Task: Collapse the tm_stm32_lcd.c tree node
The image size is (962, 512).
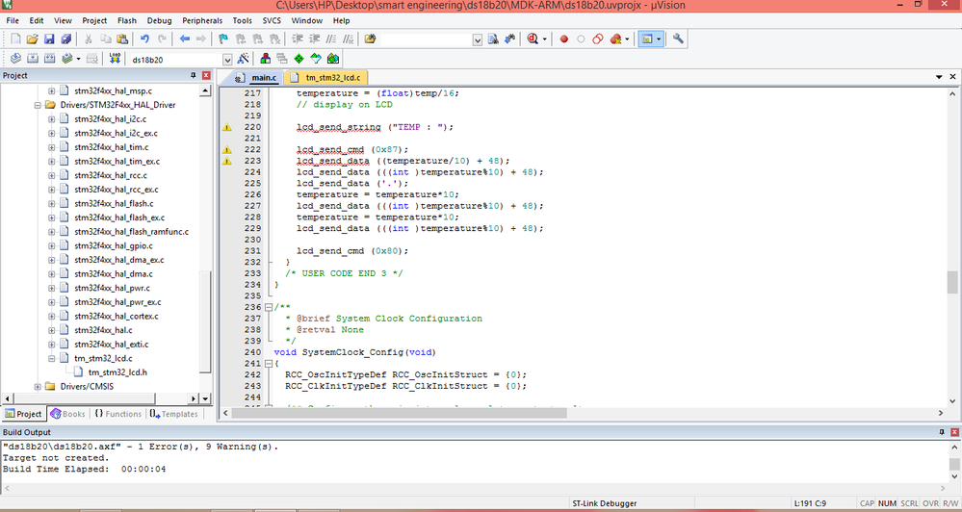Action: point(52,358)
